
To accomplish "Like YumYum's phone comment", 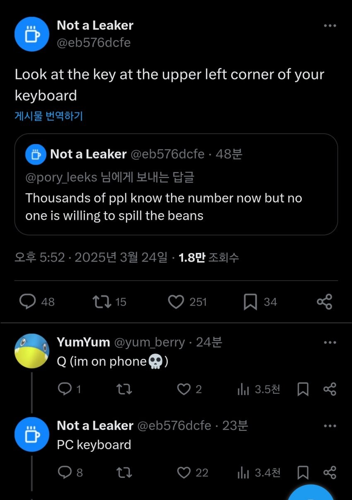I will point(183,389).
